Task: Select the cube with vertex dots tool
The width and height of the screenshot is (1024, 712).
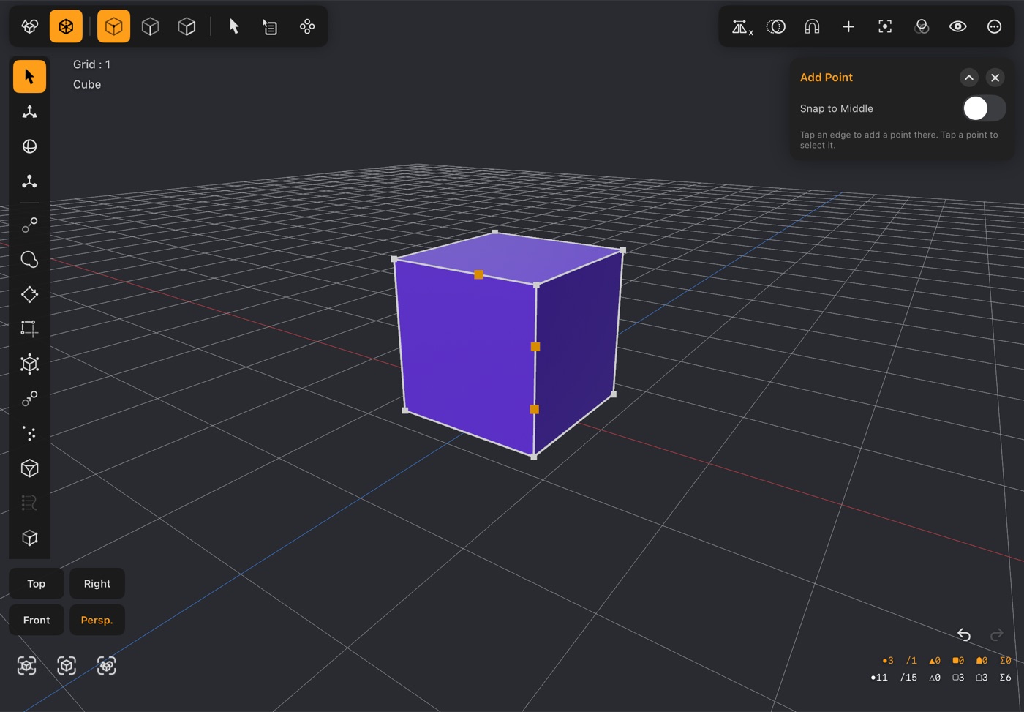Action: pos(29,364)
